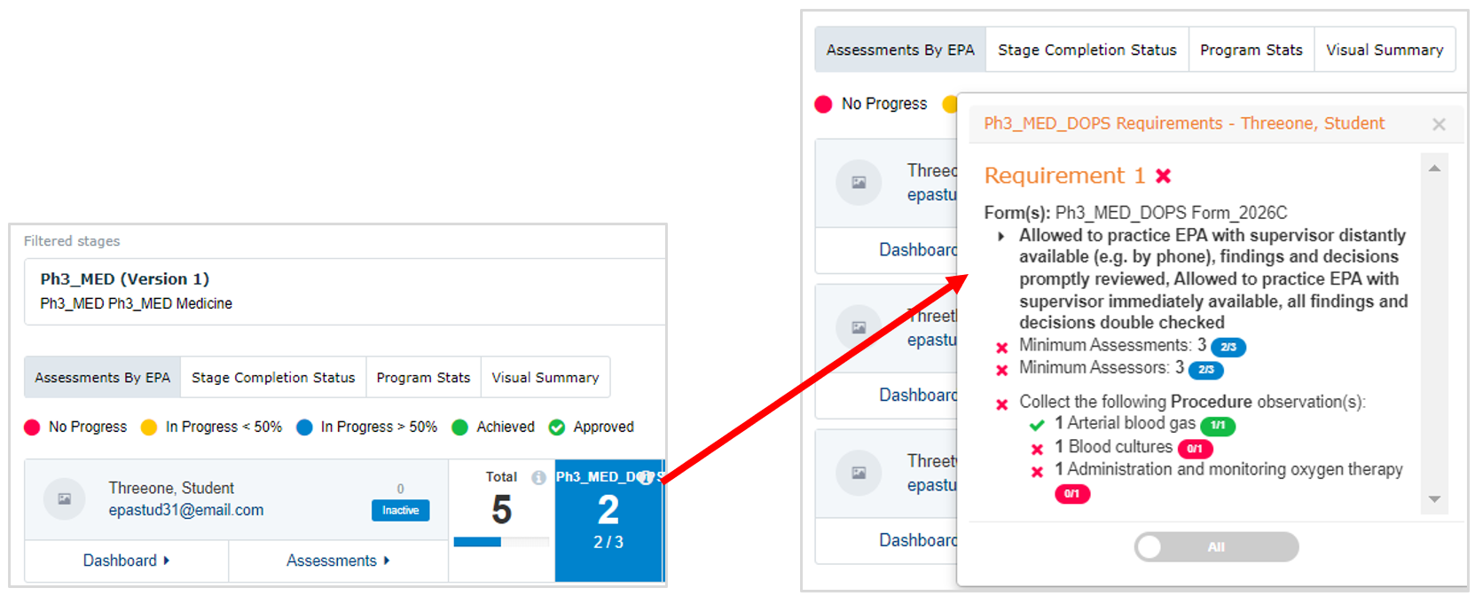
Task: Click the red 0/1 Blood cultures badge
Action: click(1195, 448)
